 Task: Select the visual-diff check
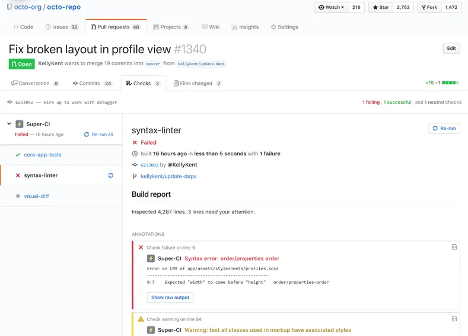[x=37, y=196]
